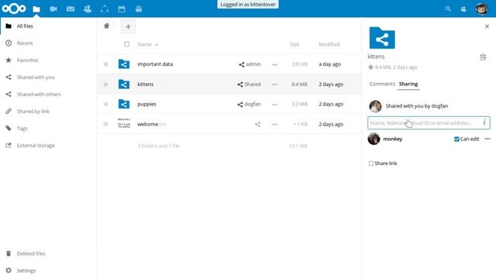496x279 pixels.
Task: Toggle favorite star in kittens details panel
Action: click(x=370, y=67)
